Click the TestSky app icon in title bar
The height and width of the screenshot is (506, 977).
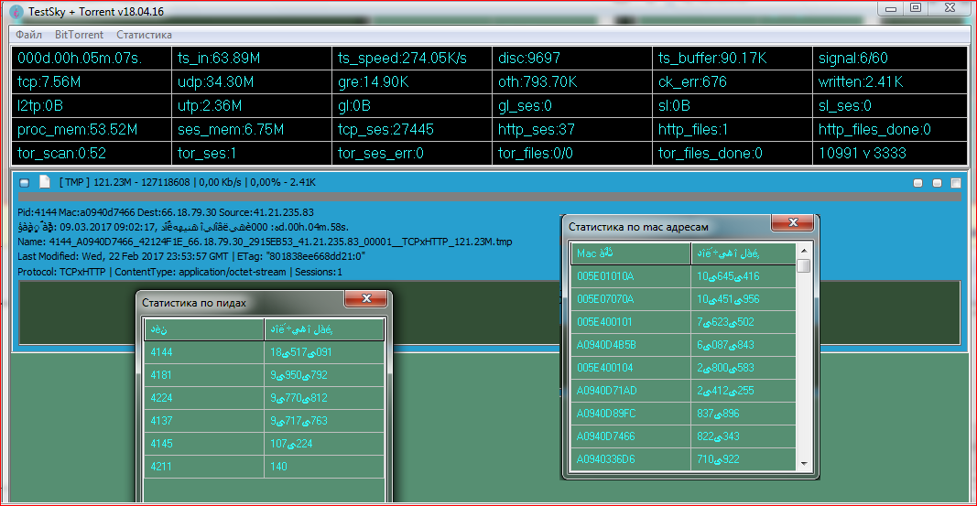(x=16, y=10)
